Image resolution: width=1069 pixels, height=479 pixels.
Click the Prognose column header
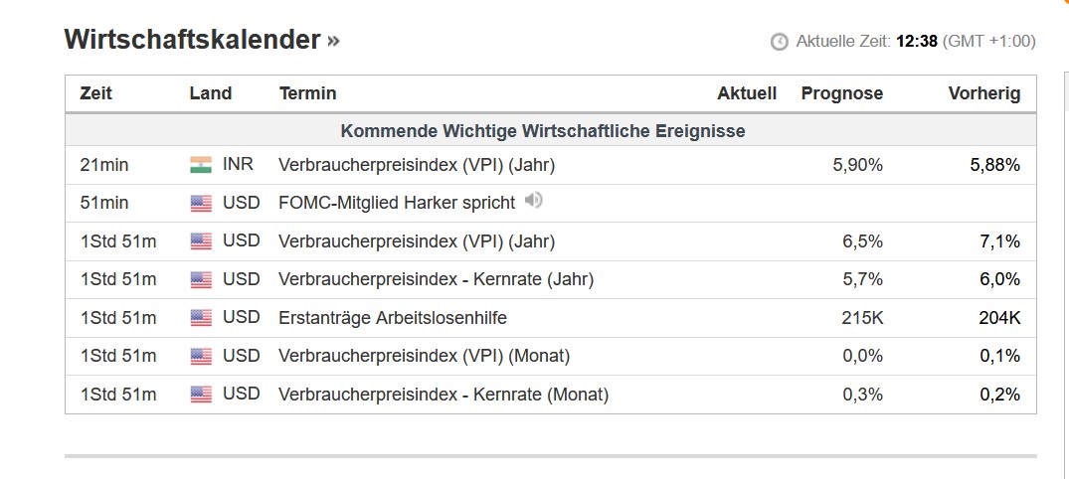842,93
